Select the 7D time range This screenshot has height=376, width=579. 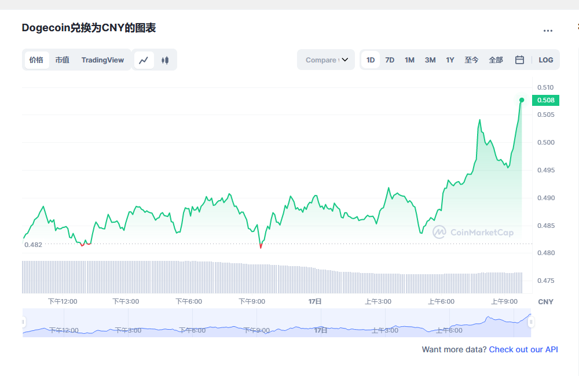[390, 60]
